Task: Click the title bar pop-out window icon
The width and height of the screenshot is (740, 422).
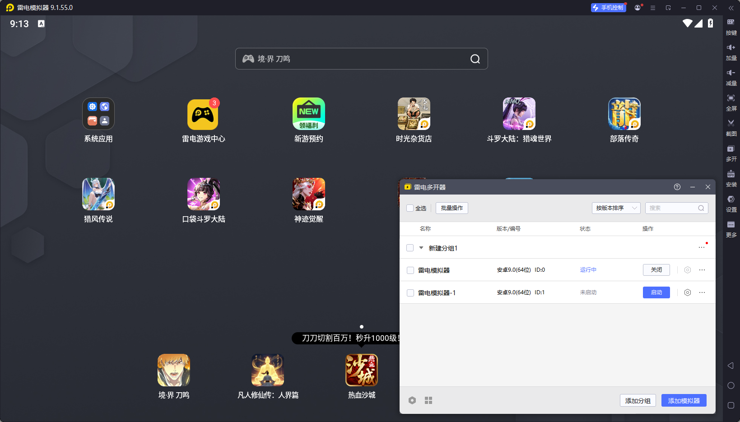Action: coord(668,8)
